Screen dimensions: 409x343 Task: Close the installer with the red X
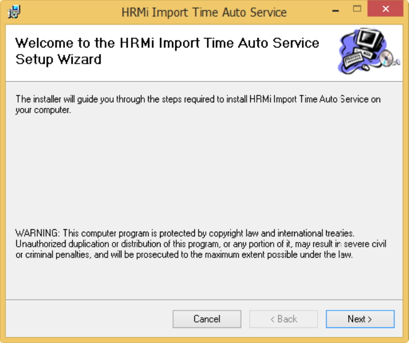386,9
